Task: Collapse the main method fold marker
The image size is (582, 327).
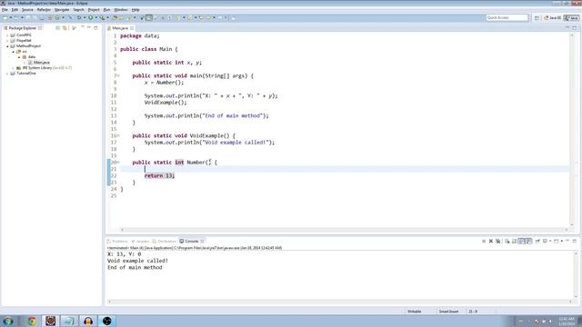Action: pyautogui.click(x=118, y=75)
